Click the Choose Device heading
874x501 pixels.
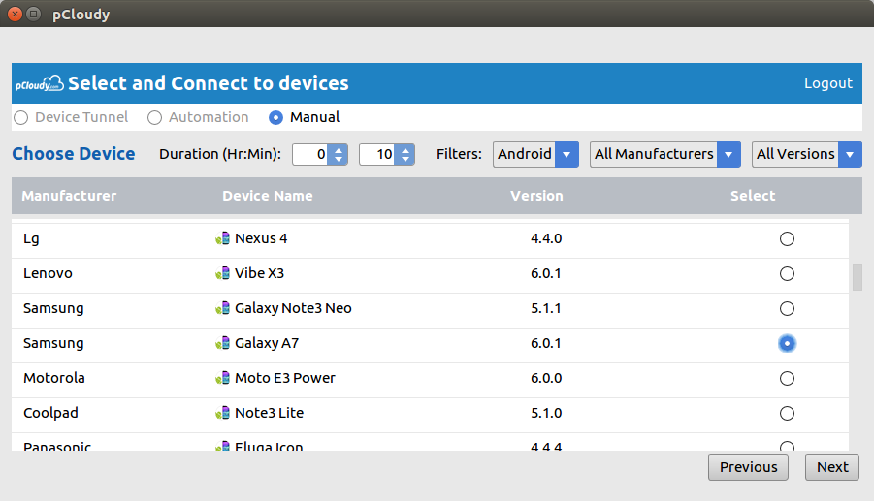point(74,154)
